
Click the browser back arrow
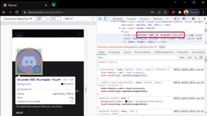coord(4,12)
